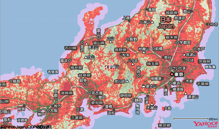
Task: Select the 長野 city circle marker
Action: tap(128, 39)
